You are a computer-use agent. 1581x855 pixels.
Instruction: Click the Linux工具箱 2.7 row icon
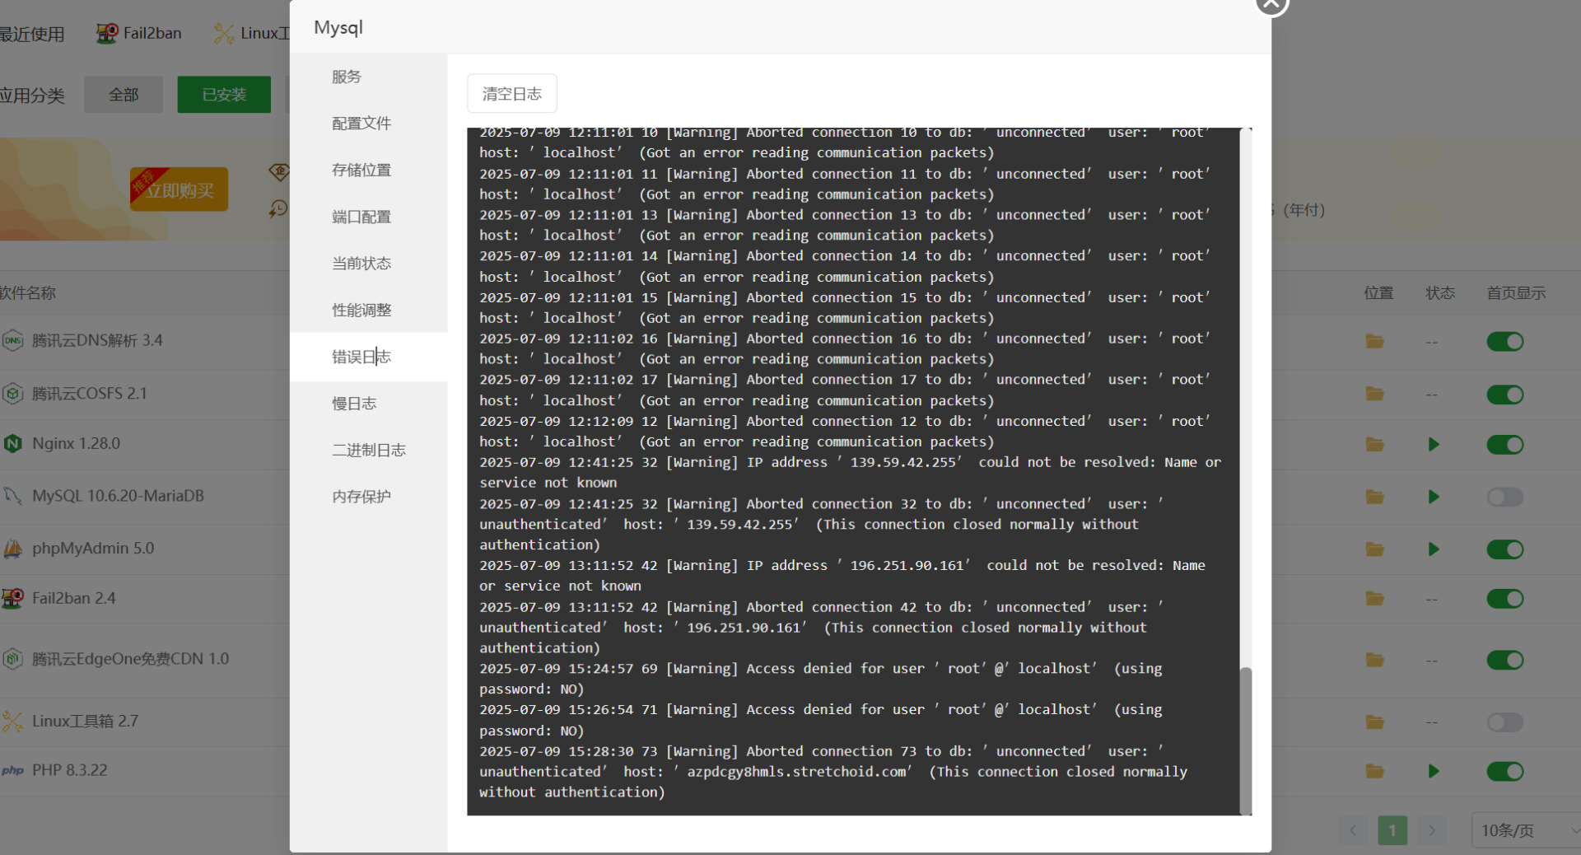12,722
